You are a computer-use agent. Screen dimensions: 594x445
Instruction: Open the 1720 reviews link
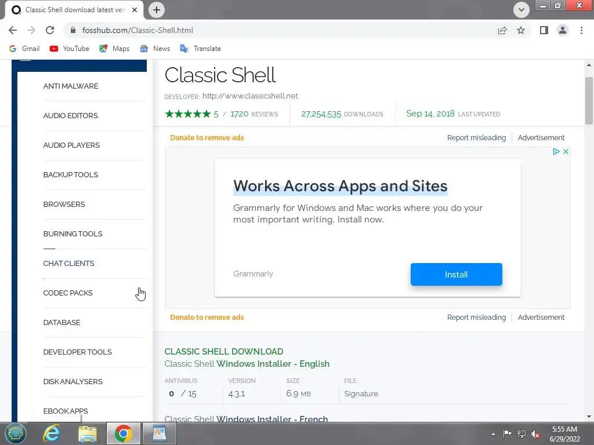tap(254, 114)
